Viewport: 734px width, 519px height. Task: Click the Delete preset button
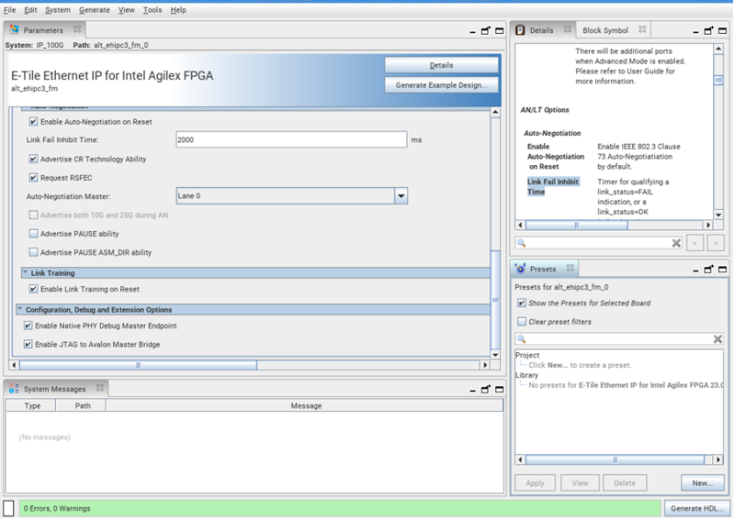[x=625, y=482]
